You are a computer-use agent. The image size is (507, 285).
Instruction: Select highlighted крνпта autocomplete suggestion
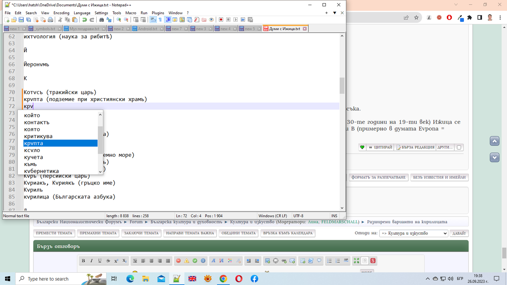point(60,143)
